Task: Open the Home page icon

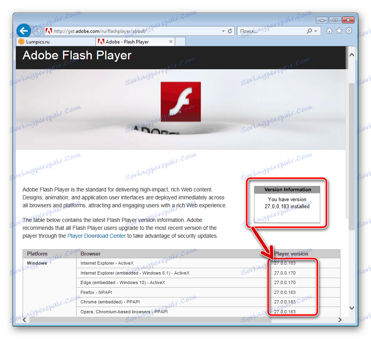Action: pos(329,30)
